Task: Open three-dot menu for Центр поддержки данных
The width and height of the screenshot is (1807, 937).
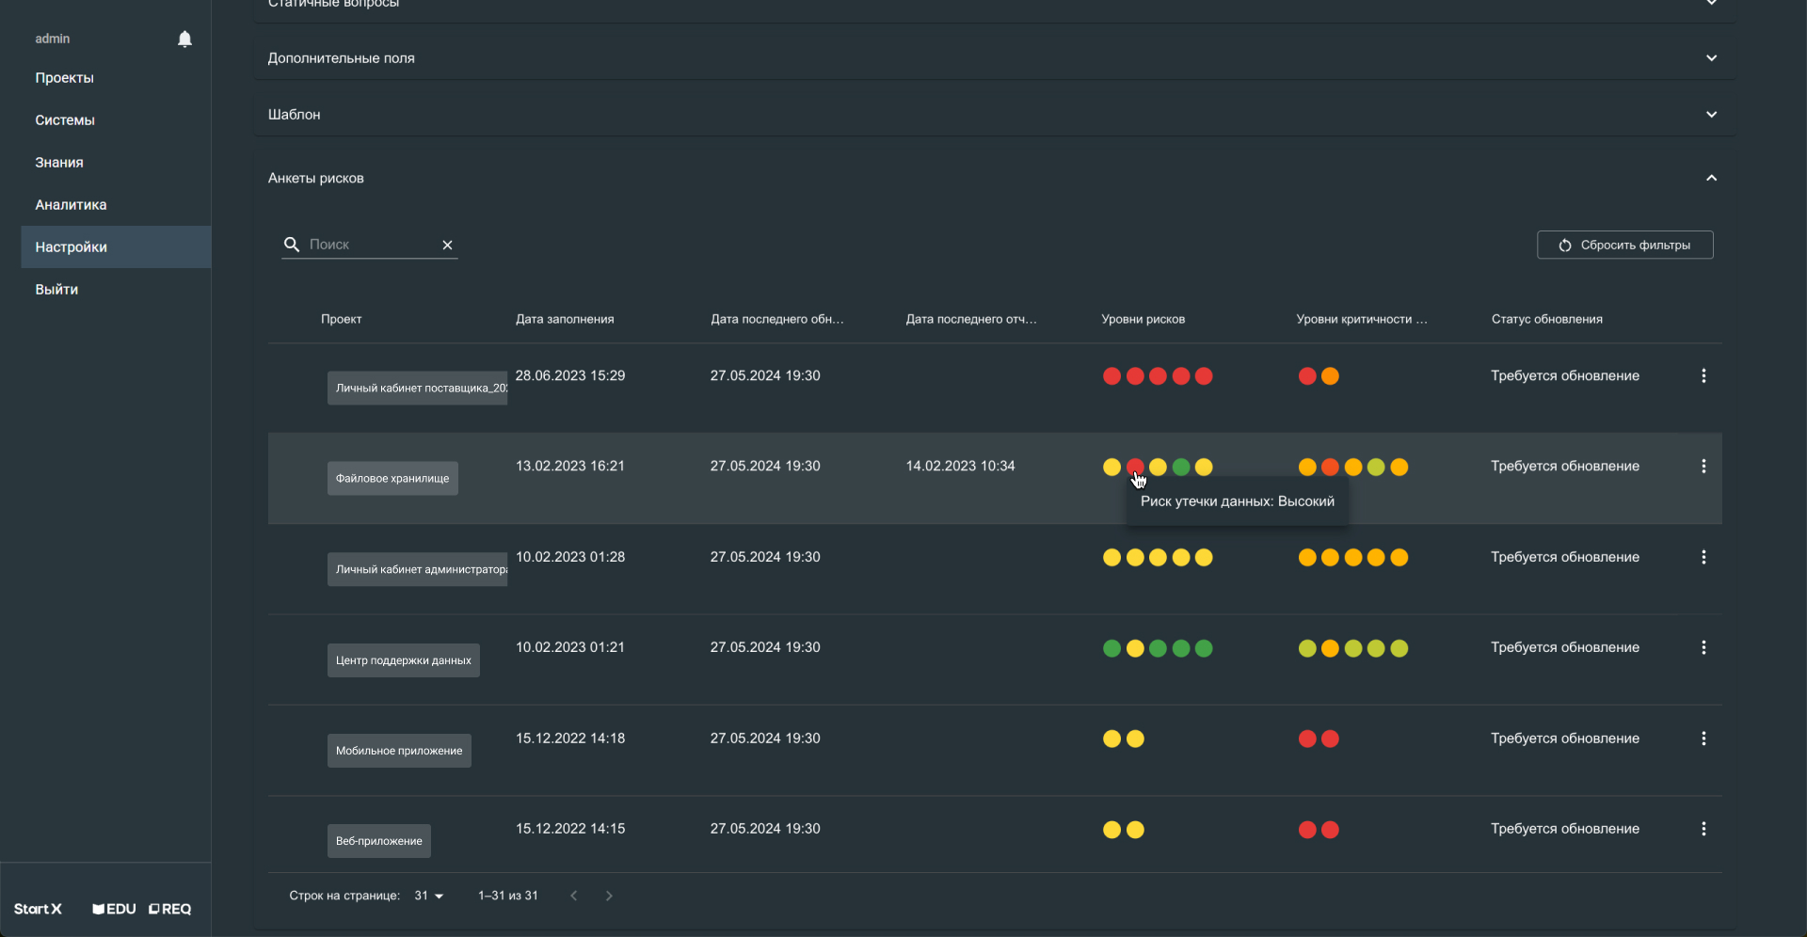Action: [x=1703, y=647]
